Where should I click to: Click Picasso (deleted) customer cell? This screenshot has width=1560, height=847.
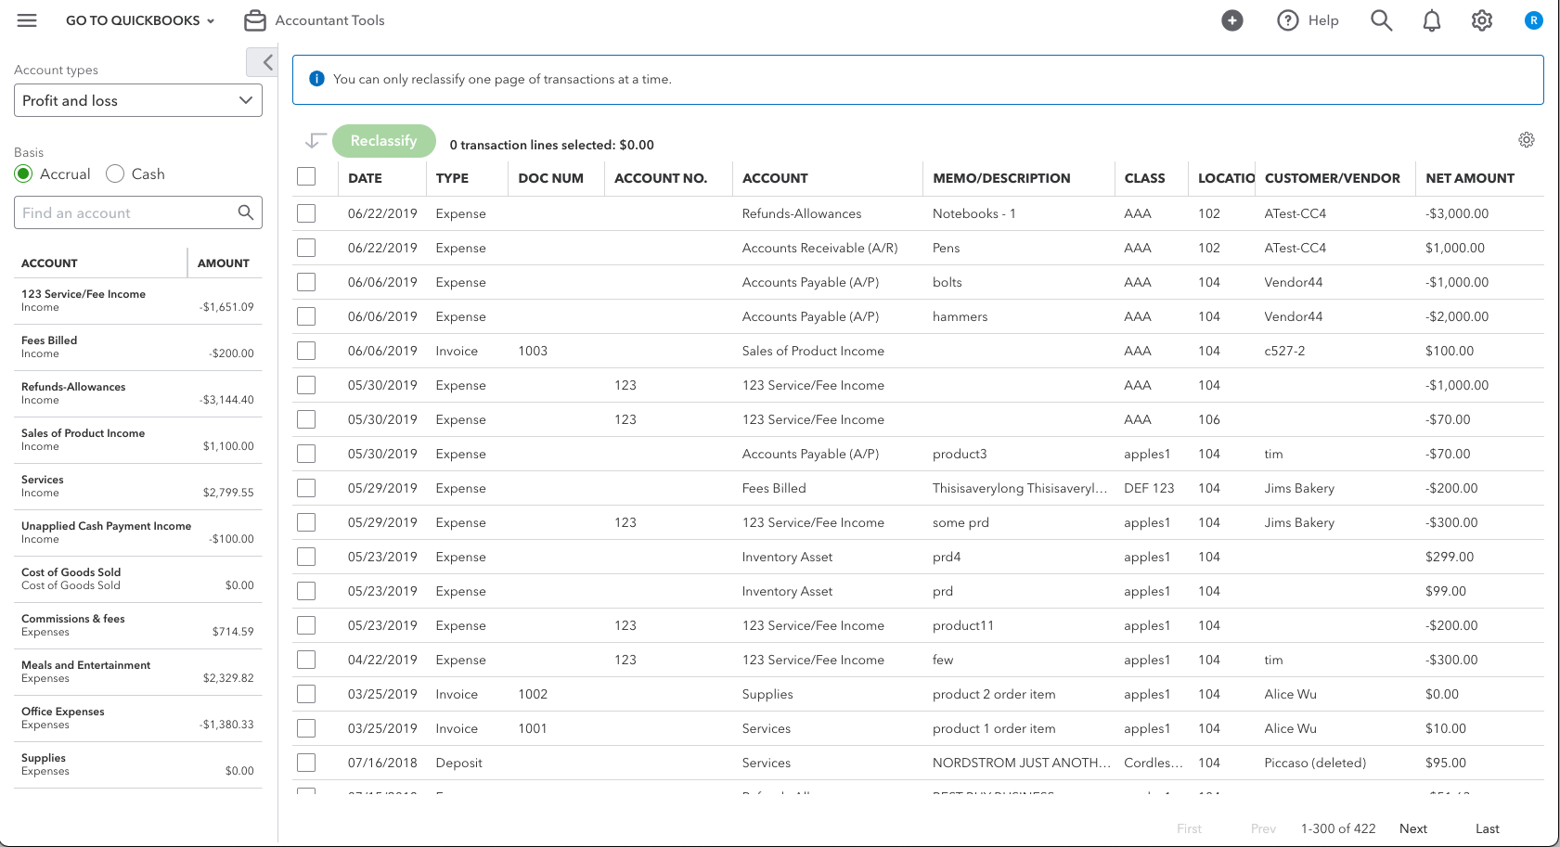[x=1315, y=763]
